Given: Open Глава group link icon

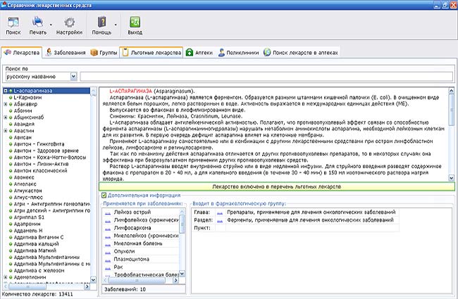Looking at the screenshot, I should pos(220,212).
